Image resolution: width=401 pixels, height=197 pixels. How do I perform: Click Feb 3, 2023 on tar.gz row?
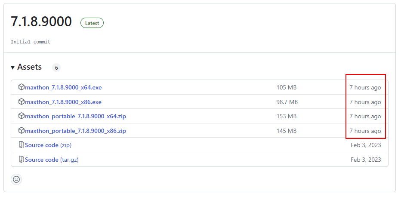click(x=366, y=160)
